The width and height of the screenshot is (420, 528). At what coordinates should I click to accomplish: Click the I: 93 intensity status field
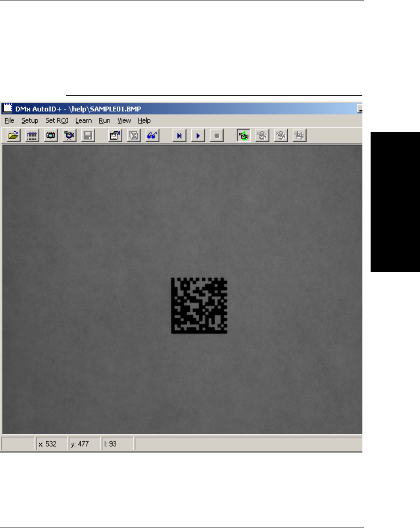point(117,444)
